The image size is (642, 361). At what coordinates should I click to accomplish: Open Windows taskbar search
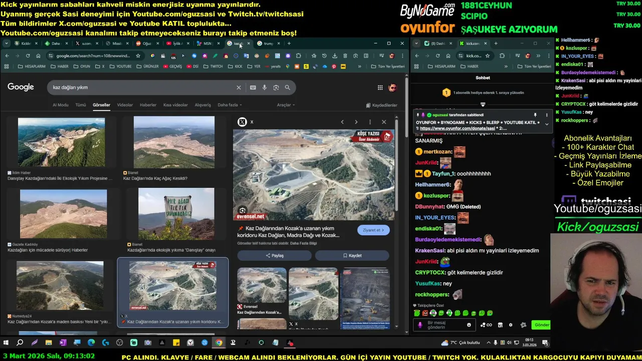pyautogui.click(x=20, y=342)
